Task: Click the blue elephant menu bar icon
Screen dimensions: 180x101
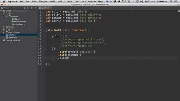Action: click(x=107, y=1)
